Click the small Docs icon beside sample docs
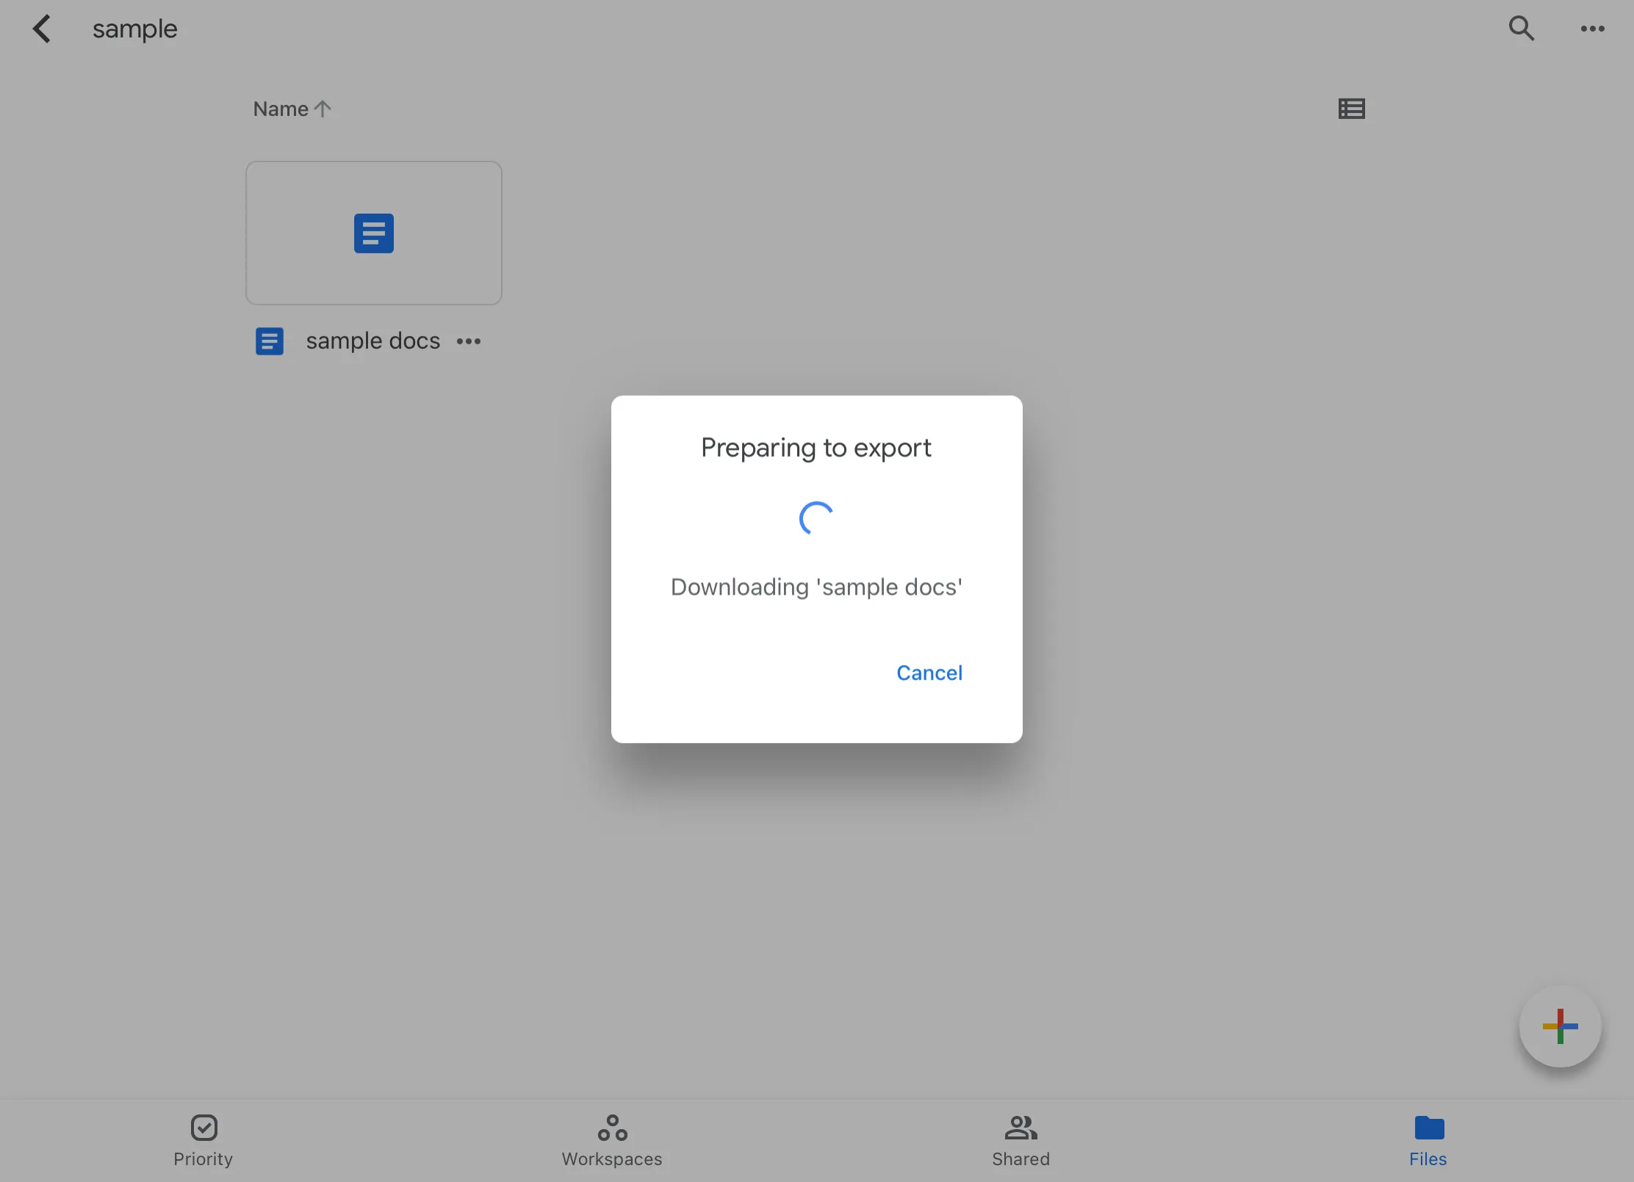The height and width of the screenshot is (1182, 1634). pos(270,341)
